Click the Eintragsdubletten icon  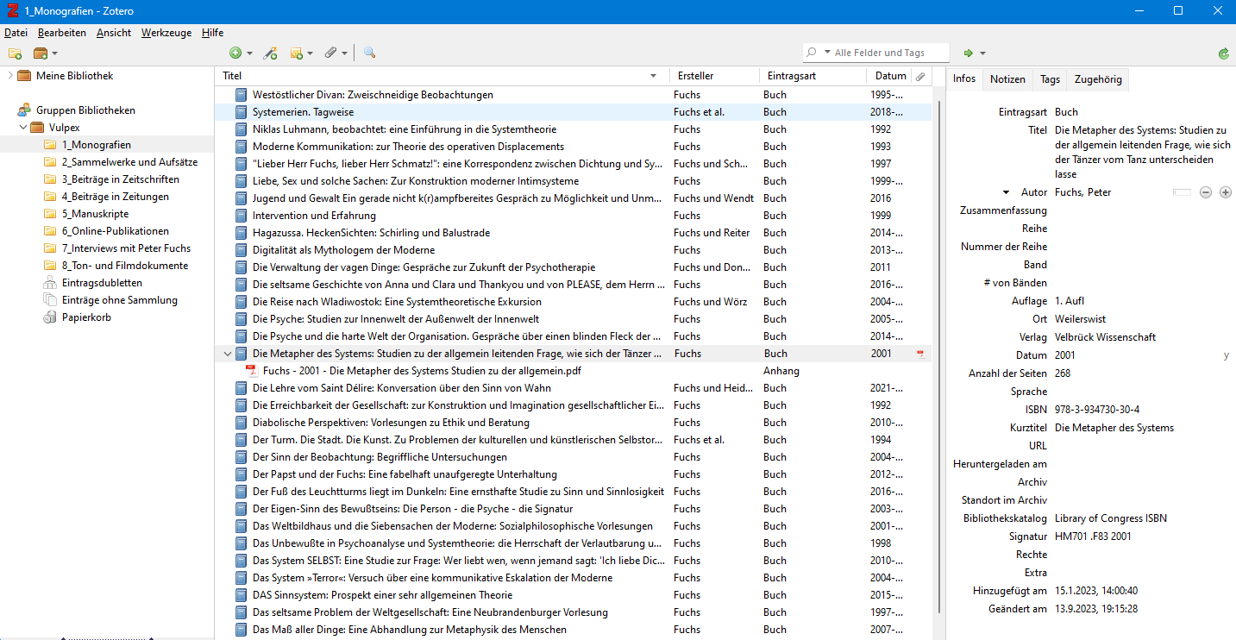coord(50,283)
